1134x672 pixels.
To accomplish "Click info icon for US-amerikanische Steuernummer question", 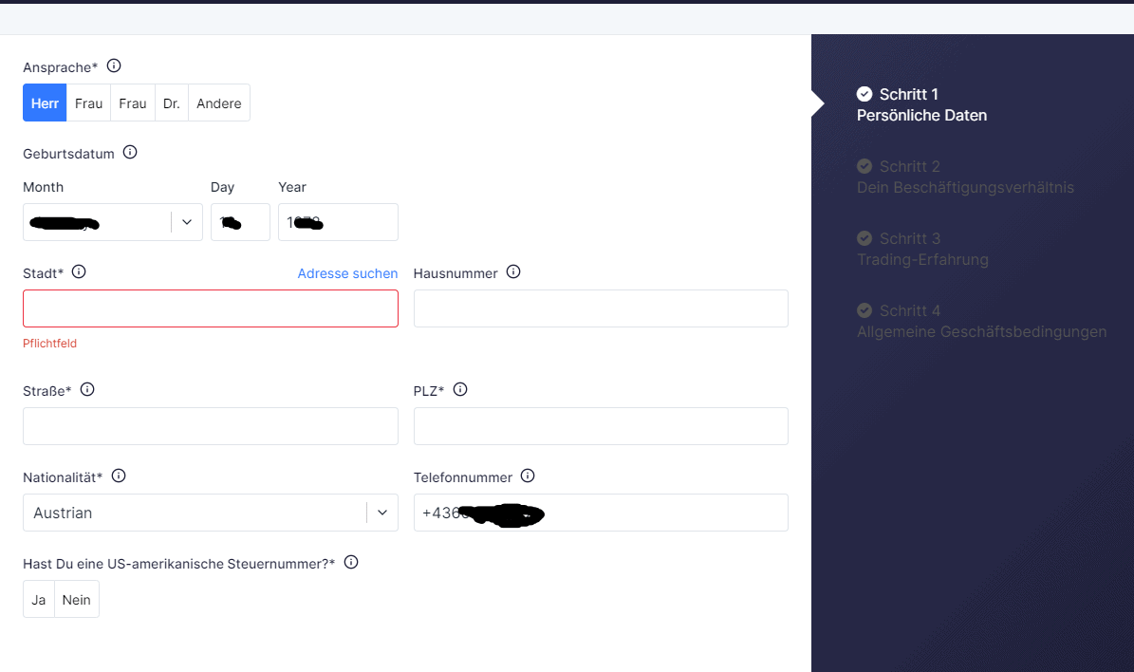I will (351, 563).
